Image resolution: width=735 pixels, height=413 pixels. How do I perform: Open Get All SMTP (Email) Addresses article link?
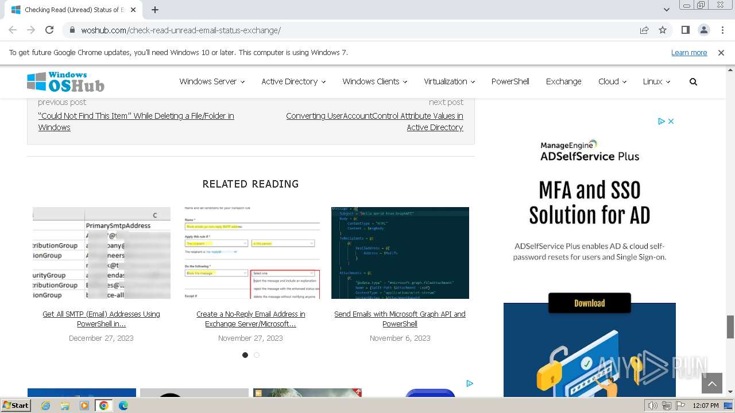point(102,319)
